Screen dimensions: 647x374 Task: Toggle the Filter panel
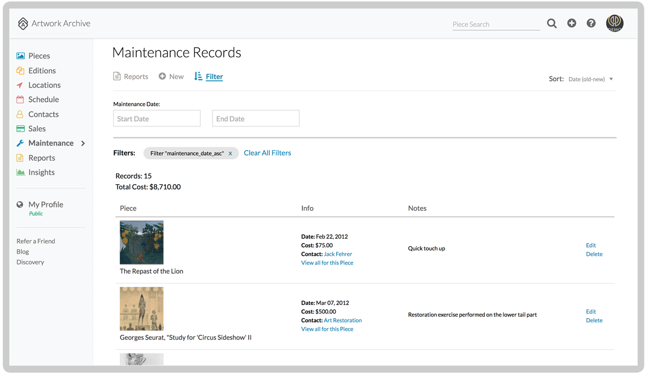pos(209,76)
